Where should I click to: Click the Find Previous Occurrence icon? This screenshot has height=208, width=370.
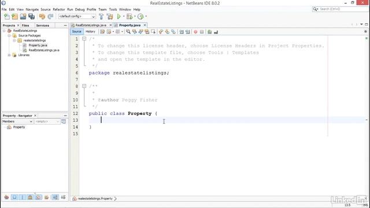(135, 32)
